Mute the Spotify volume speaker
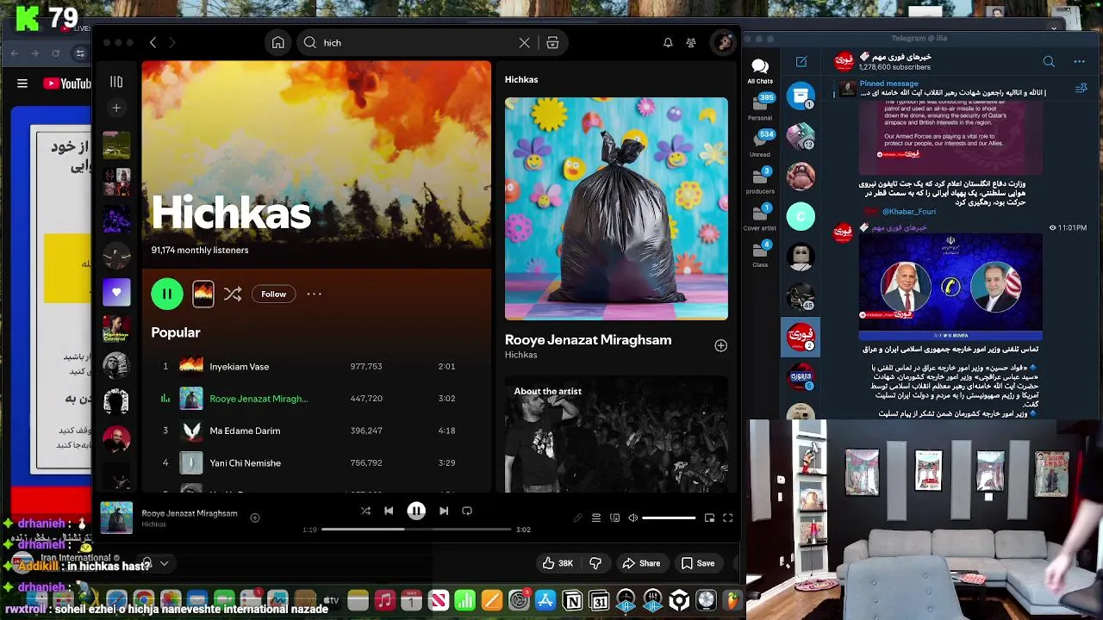 pos(633,518)
